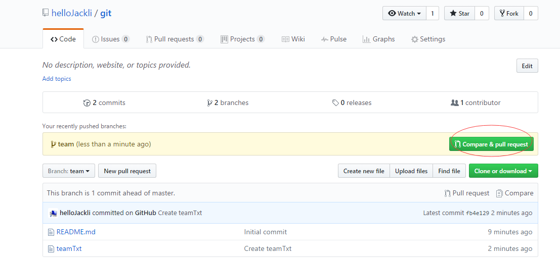The image size is (560, 258).
Task: Open the team recently pushed branch
Action: [66, 144]
